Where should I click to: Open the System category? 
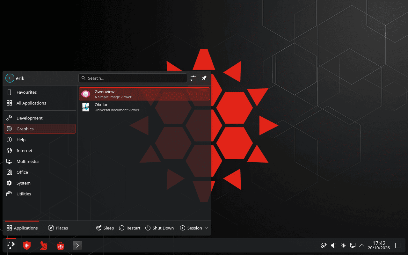(40, 183)
